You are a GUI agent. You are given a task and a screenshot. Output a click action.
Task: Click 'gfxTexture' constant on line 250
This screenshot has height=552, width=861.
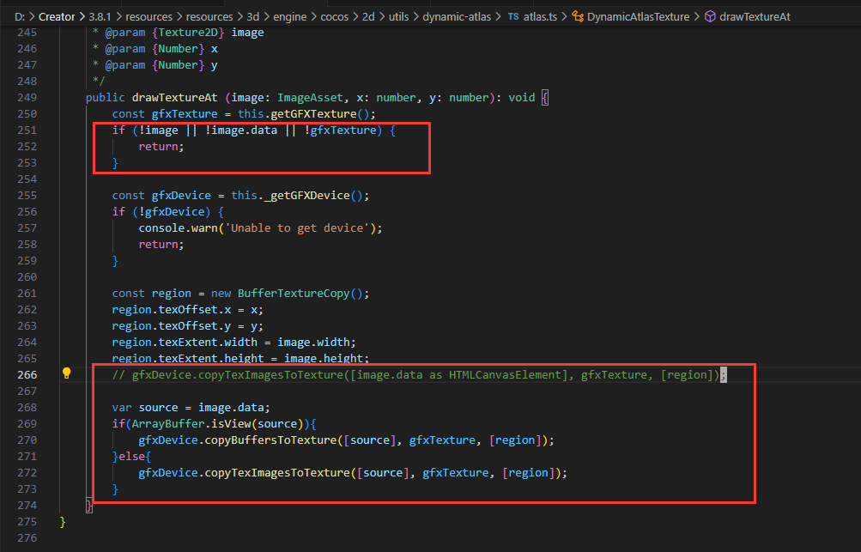click(x=185, y=113)
